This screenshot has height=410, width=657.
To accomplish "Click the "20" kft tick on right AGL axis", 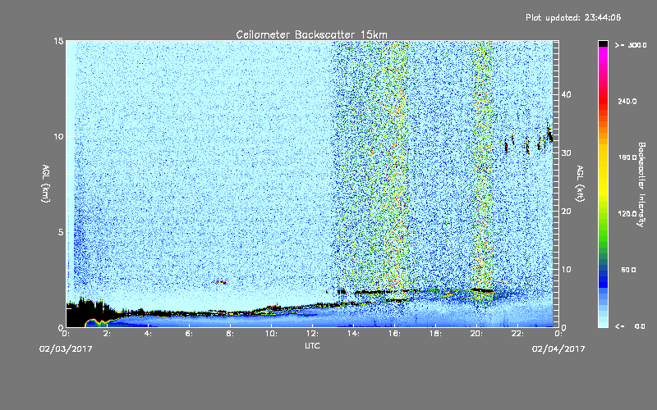I will click(566, 212).
